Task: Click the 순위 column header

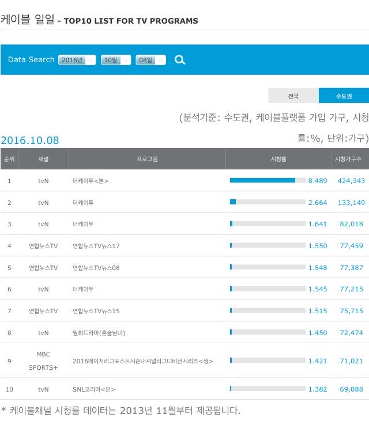Action: (x=9, y=159)
